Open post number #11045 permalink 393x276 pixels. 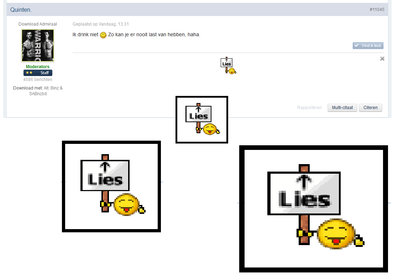[x=377, y=10]
